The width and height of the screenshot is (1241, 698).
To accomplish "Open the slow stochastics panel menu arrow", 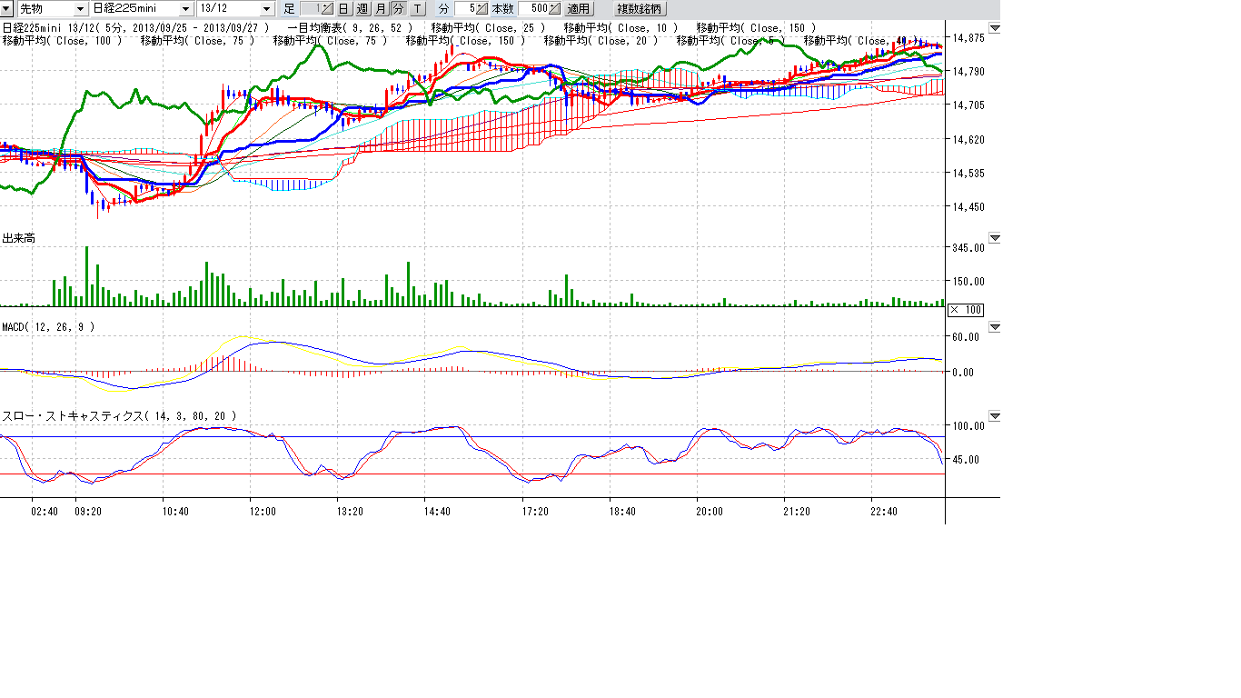I will (995, 416).
